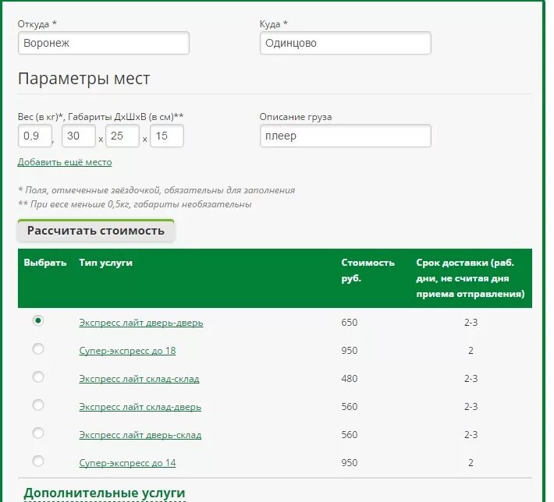Select the Супер-экспресс до 14 radio button

coord(37,461)
